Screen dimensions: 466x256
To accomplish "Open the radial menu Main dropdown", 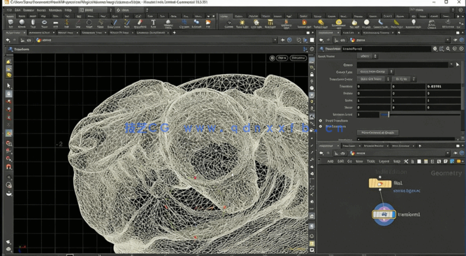I will (131, 10).
